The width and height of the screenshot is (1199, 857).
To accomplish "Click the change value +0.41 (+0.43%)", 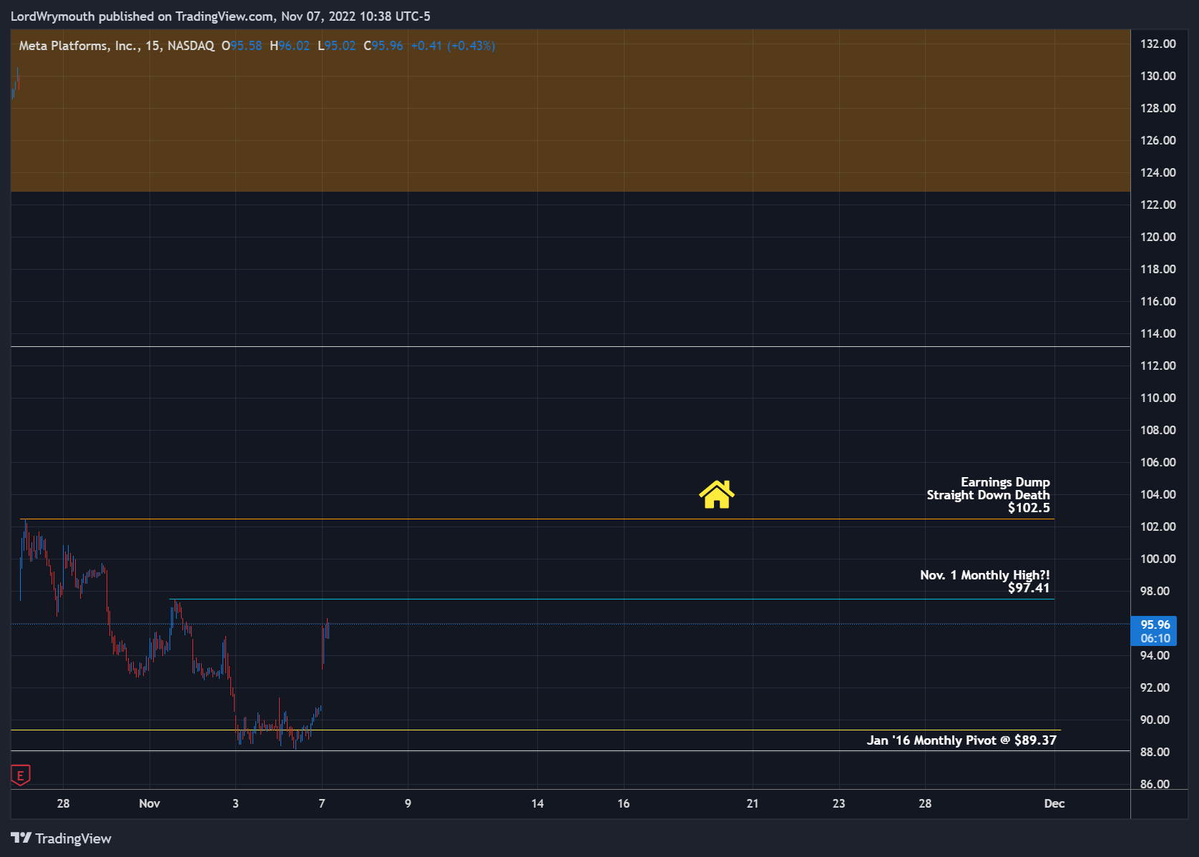I will tap(453, 46).
